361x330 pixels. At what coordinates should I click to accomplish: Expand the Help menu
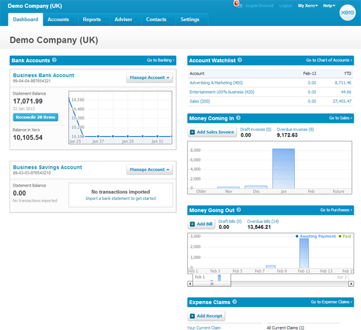(x=329, y=6)
